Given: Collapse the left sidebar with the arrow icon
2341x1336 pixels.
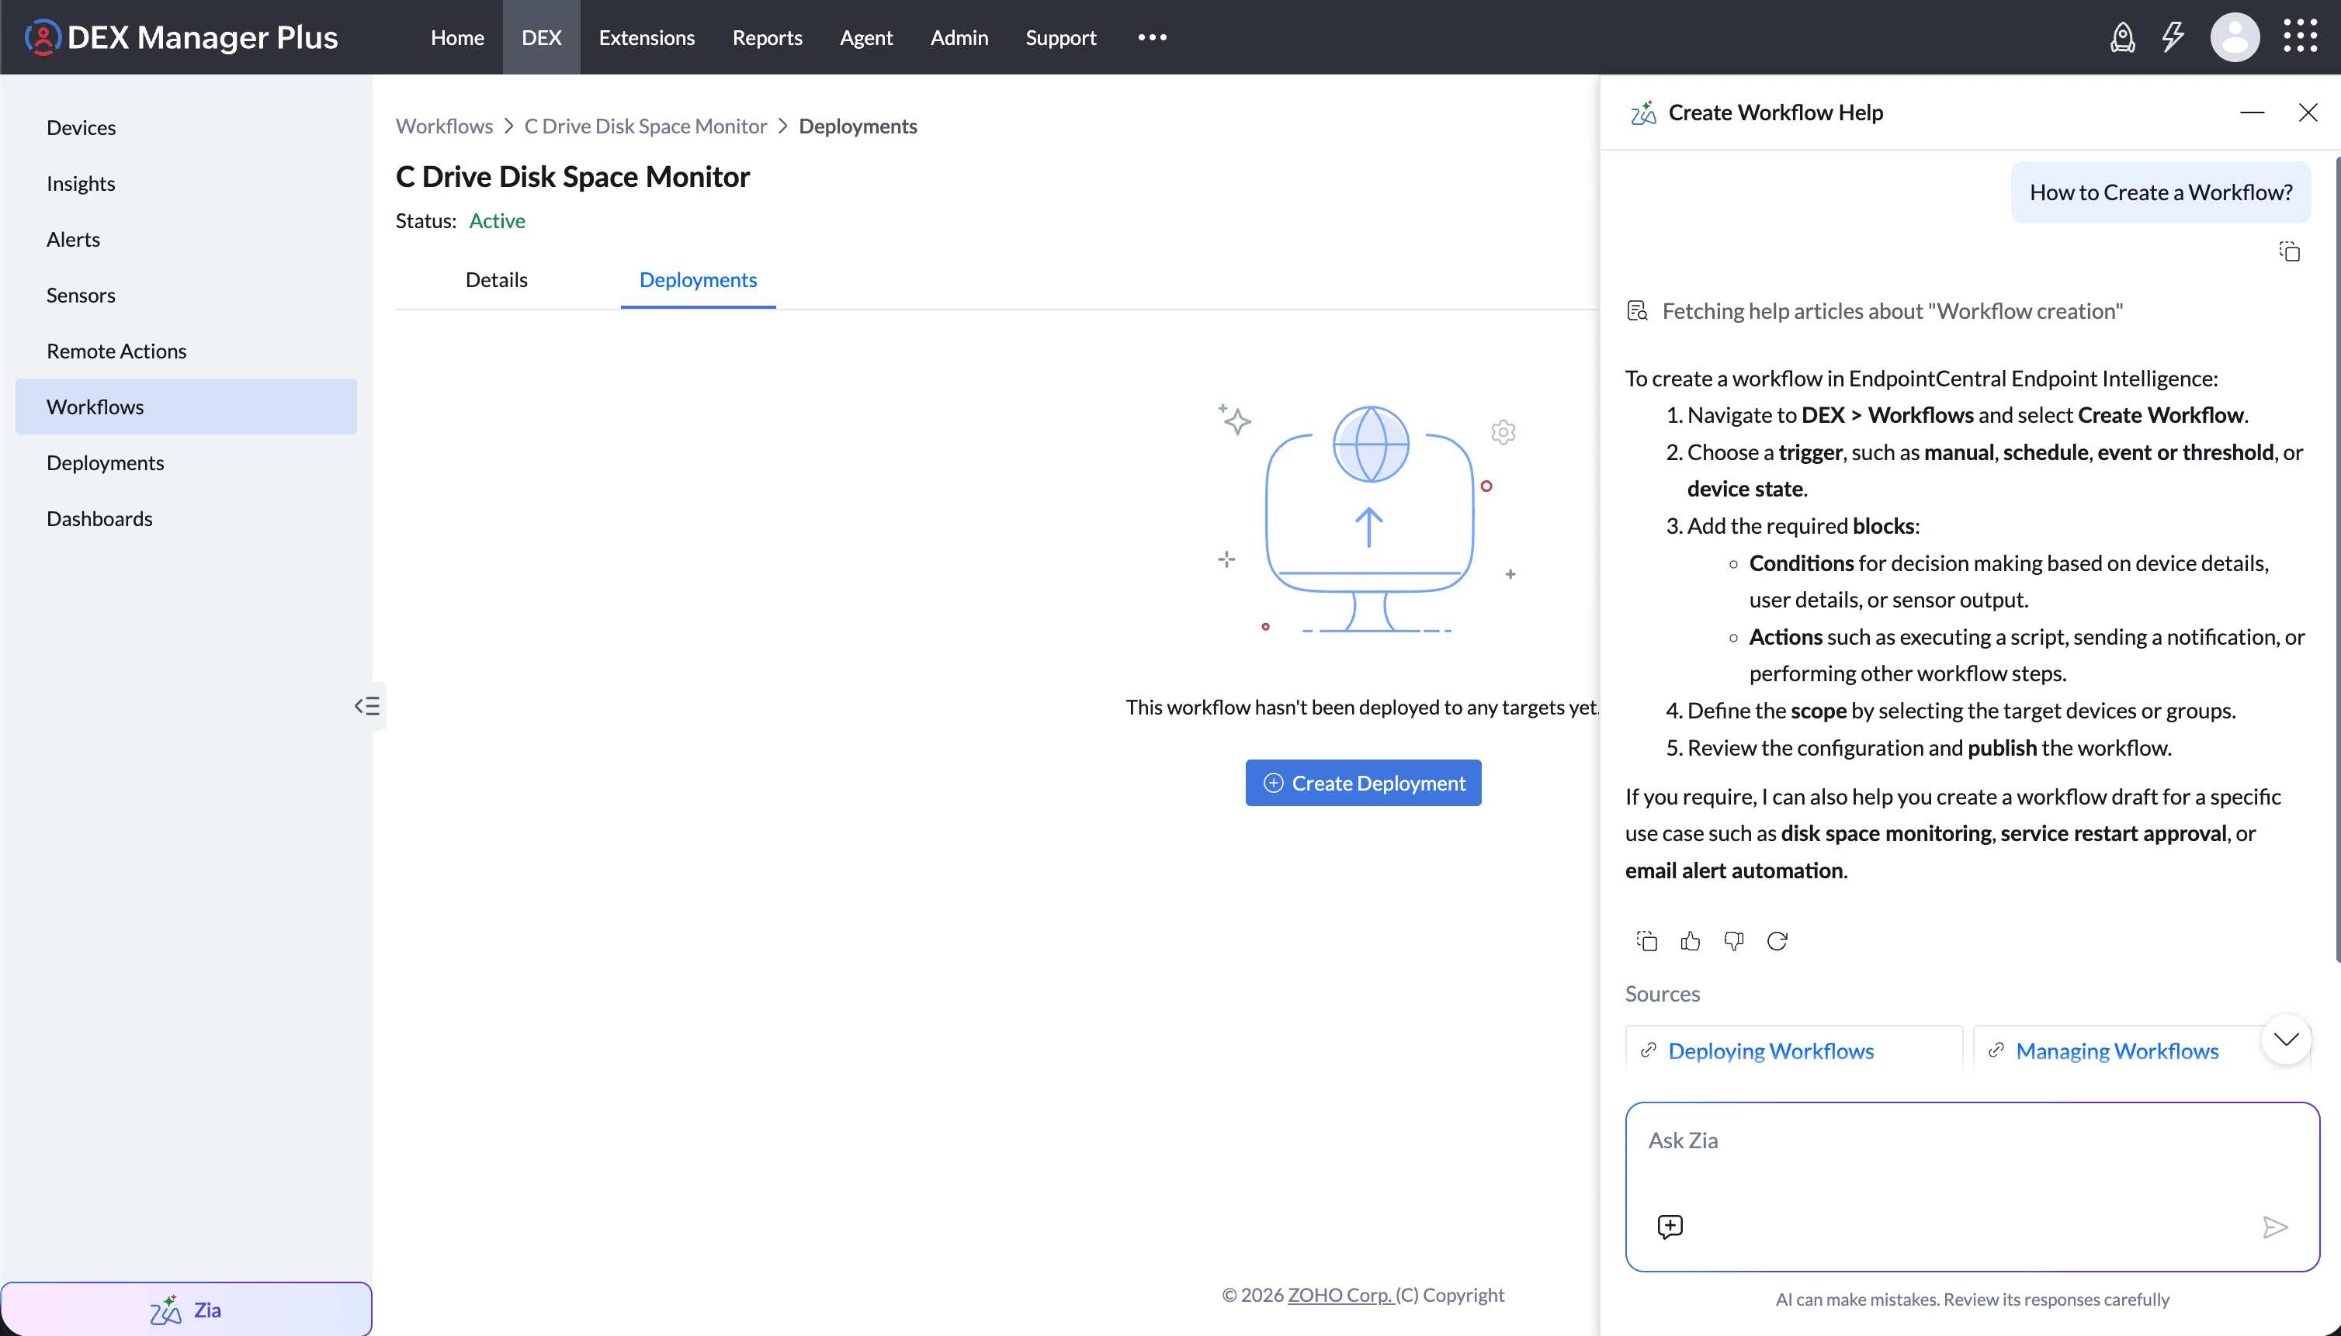Looking at the screenshot, I should point(367,705).
